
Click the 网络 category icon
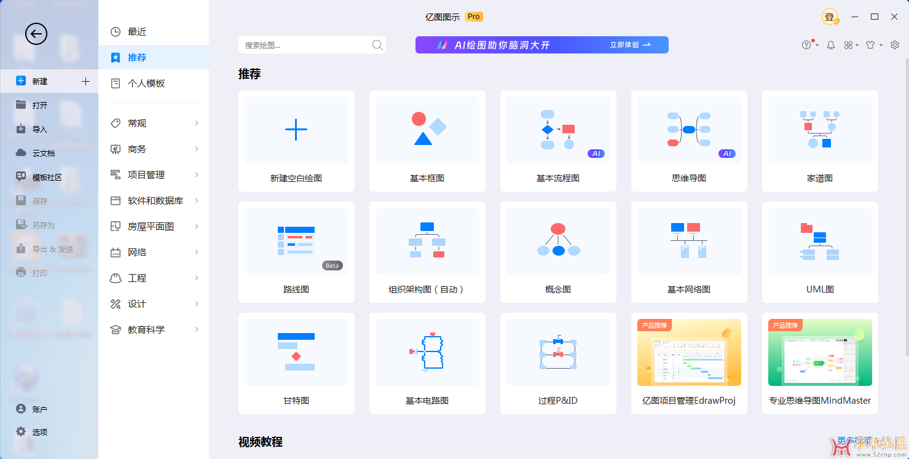(116, 253)
